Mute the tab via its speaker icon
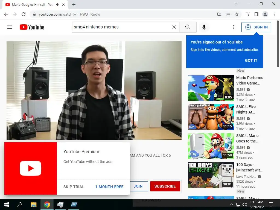The width and height of the screenshot is (280, 210). [57, 5]
